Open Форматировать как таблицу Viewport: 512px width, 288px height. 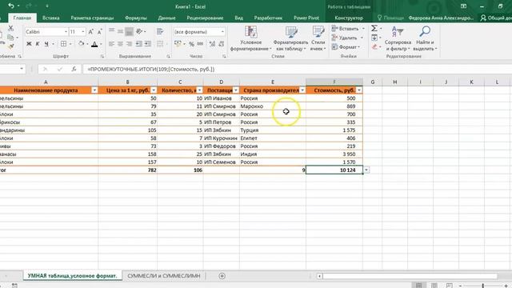tap(290, 38)
